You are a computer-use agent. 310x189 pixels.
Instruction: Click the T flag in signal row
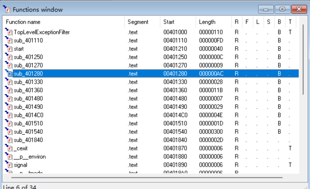(x=290, y=165)
